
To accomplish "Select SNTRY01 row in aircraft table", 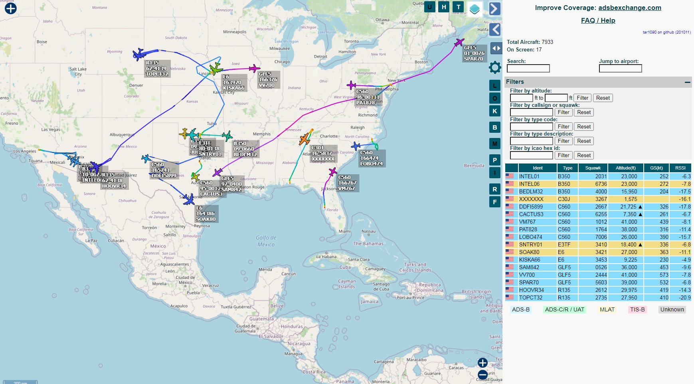I will tap(598, 244).
